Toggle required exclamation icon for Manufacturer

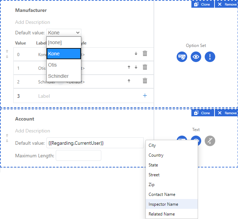(x=210, y=57)
